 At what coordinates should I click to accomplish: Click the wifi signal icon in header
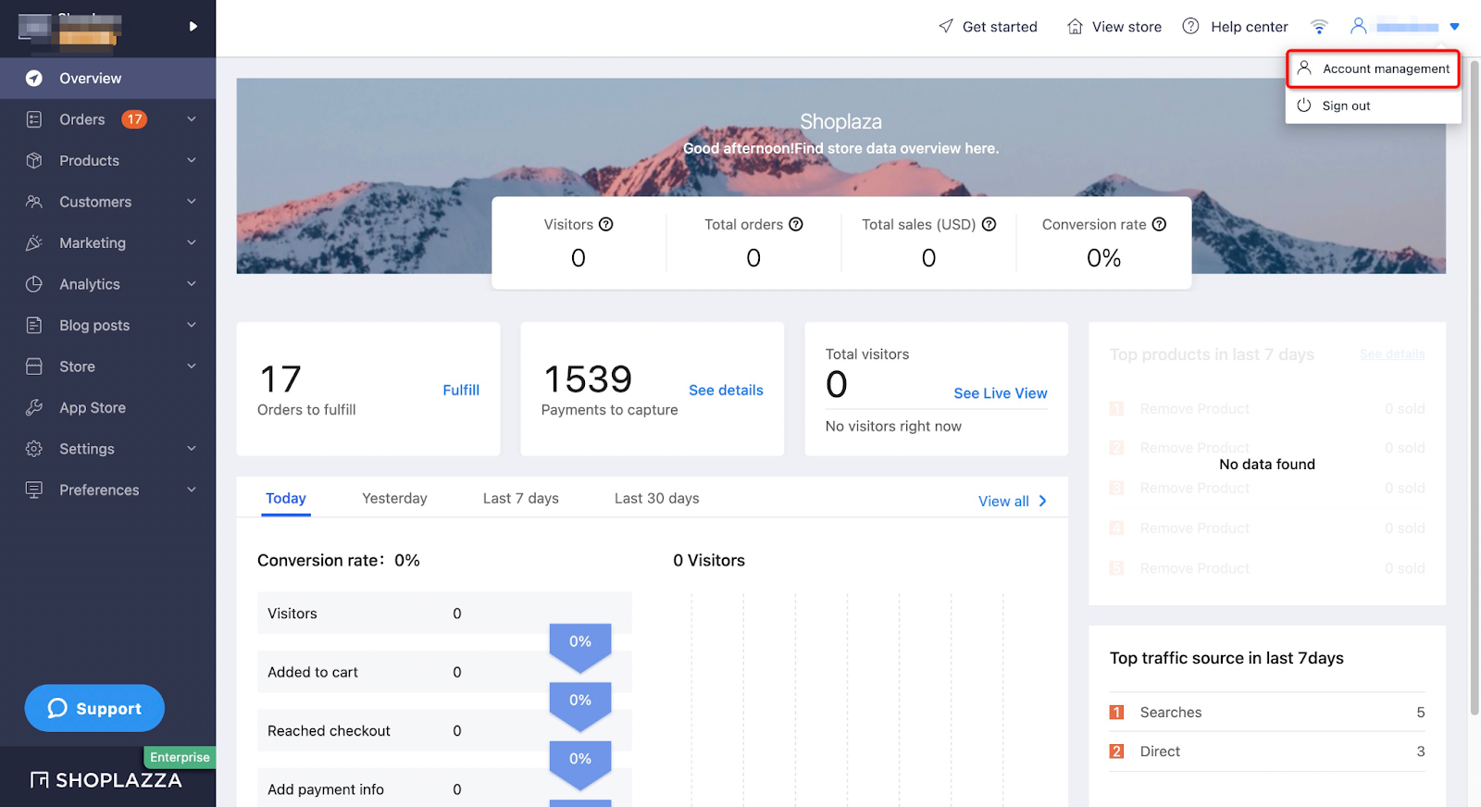point(1320,27)
